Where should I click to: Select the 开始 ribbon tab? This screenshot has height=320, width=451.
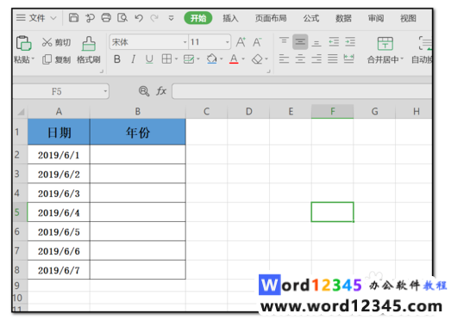pyautogui.click(x=198, y=18)
